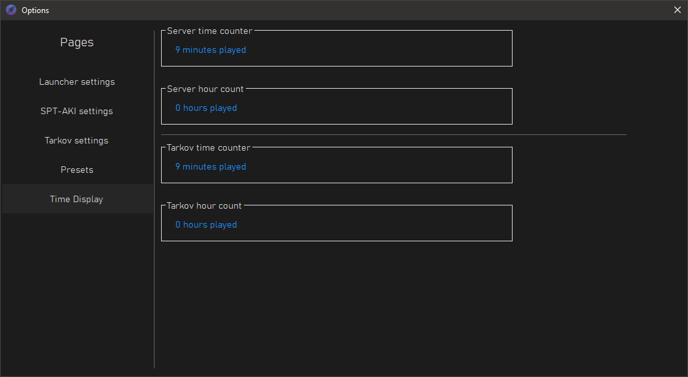Click the vertical divider beside the Pages sidebar
Viewport: 688px width, 377px height.
pos(155,199)
